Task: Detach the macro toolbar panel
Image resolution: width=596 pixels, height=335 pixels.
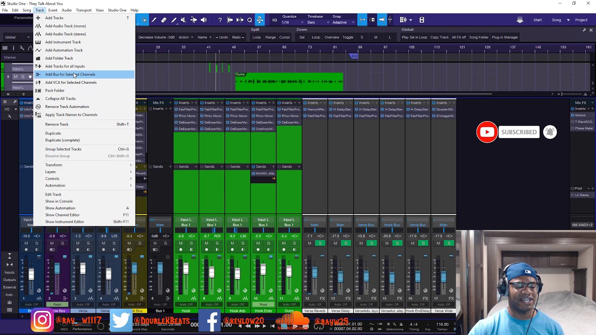Action: coord(584,30)
